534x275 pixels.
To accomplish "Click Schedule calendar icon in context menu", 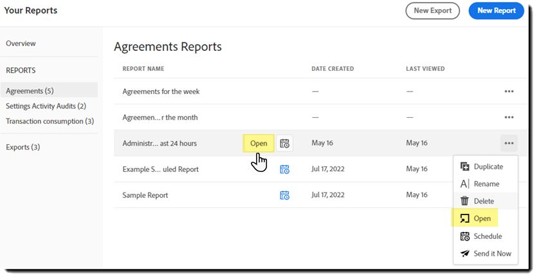I will pos(465,236).
